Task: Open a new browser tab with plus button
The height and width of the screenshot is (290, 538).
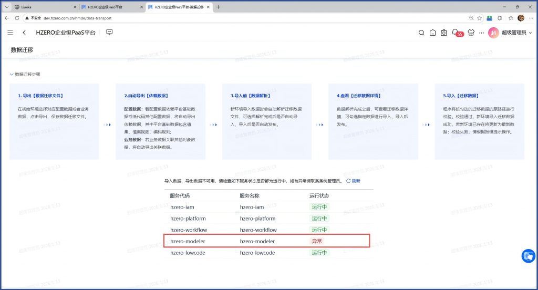Action: 219,7
